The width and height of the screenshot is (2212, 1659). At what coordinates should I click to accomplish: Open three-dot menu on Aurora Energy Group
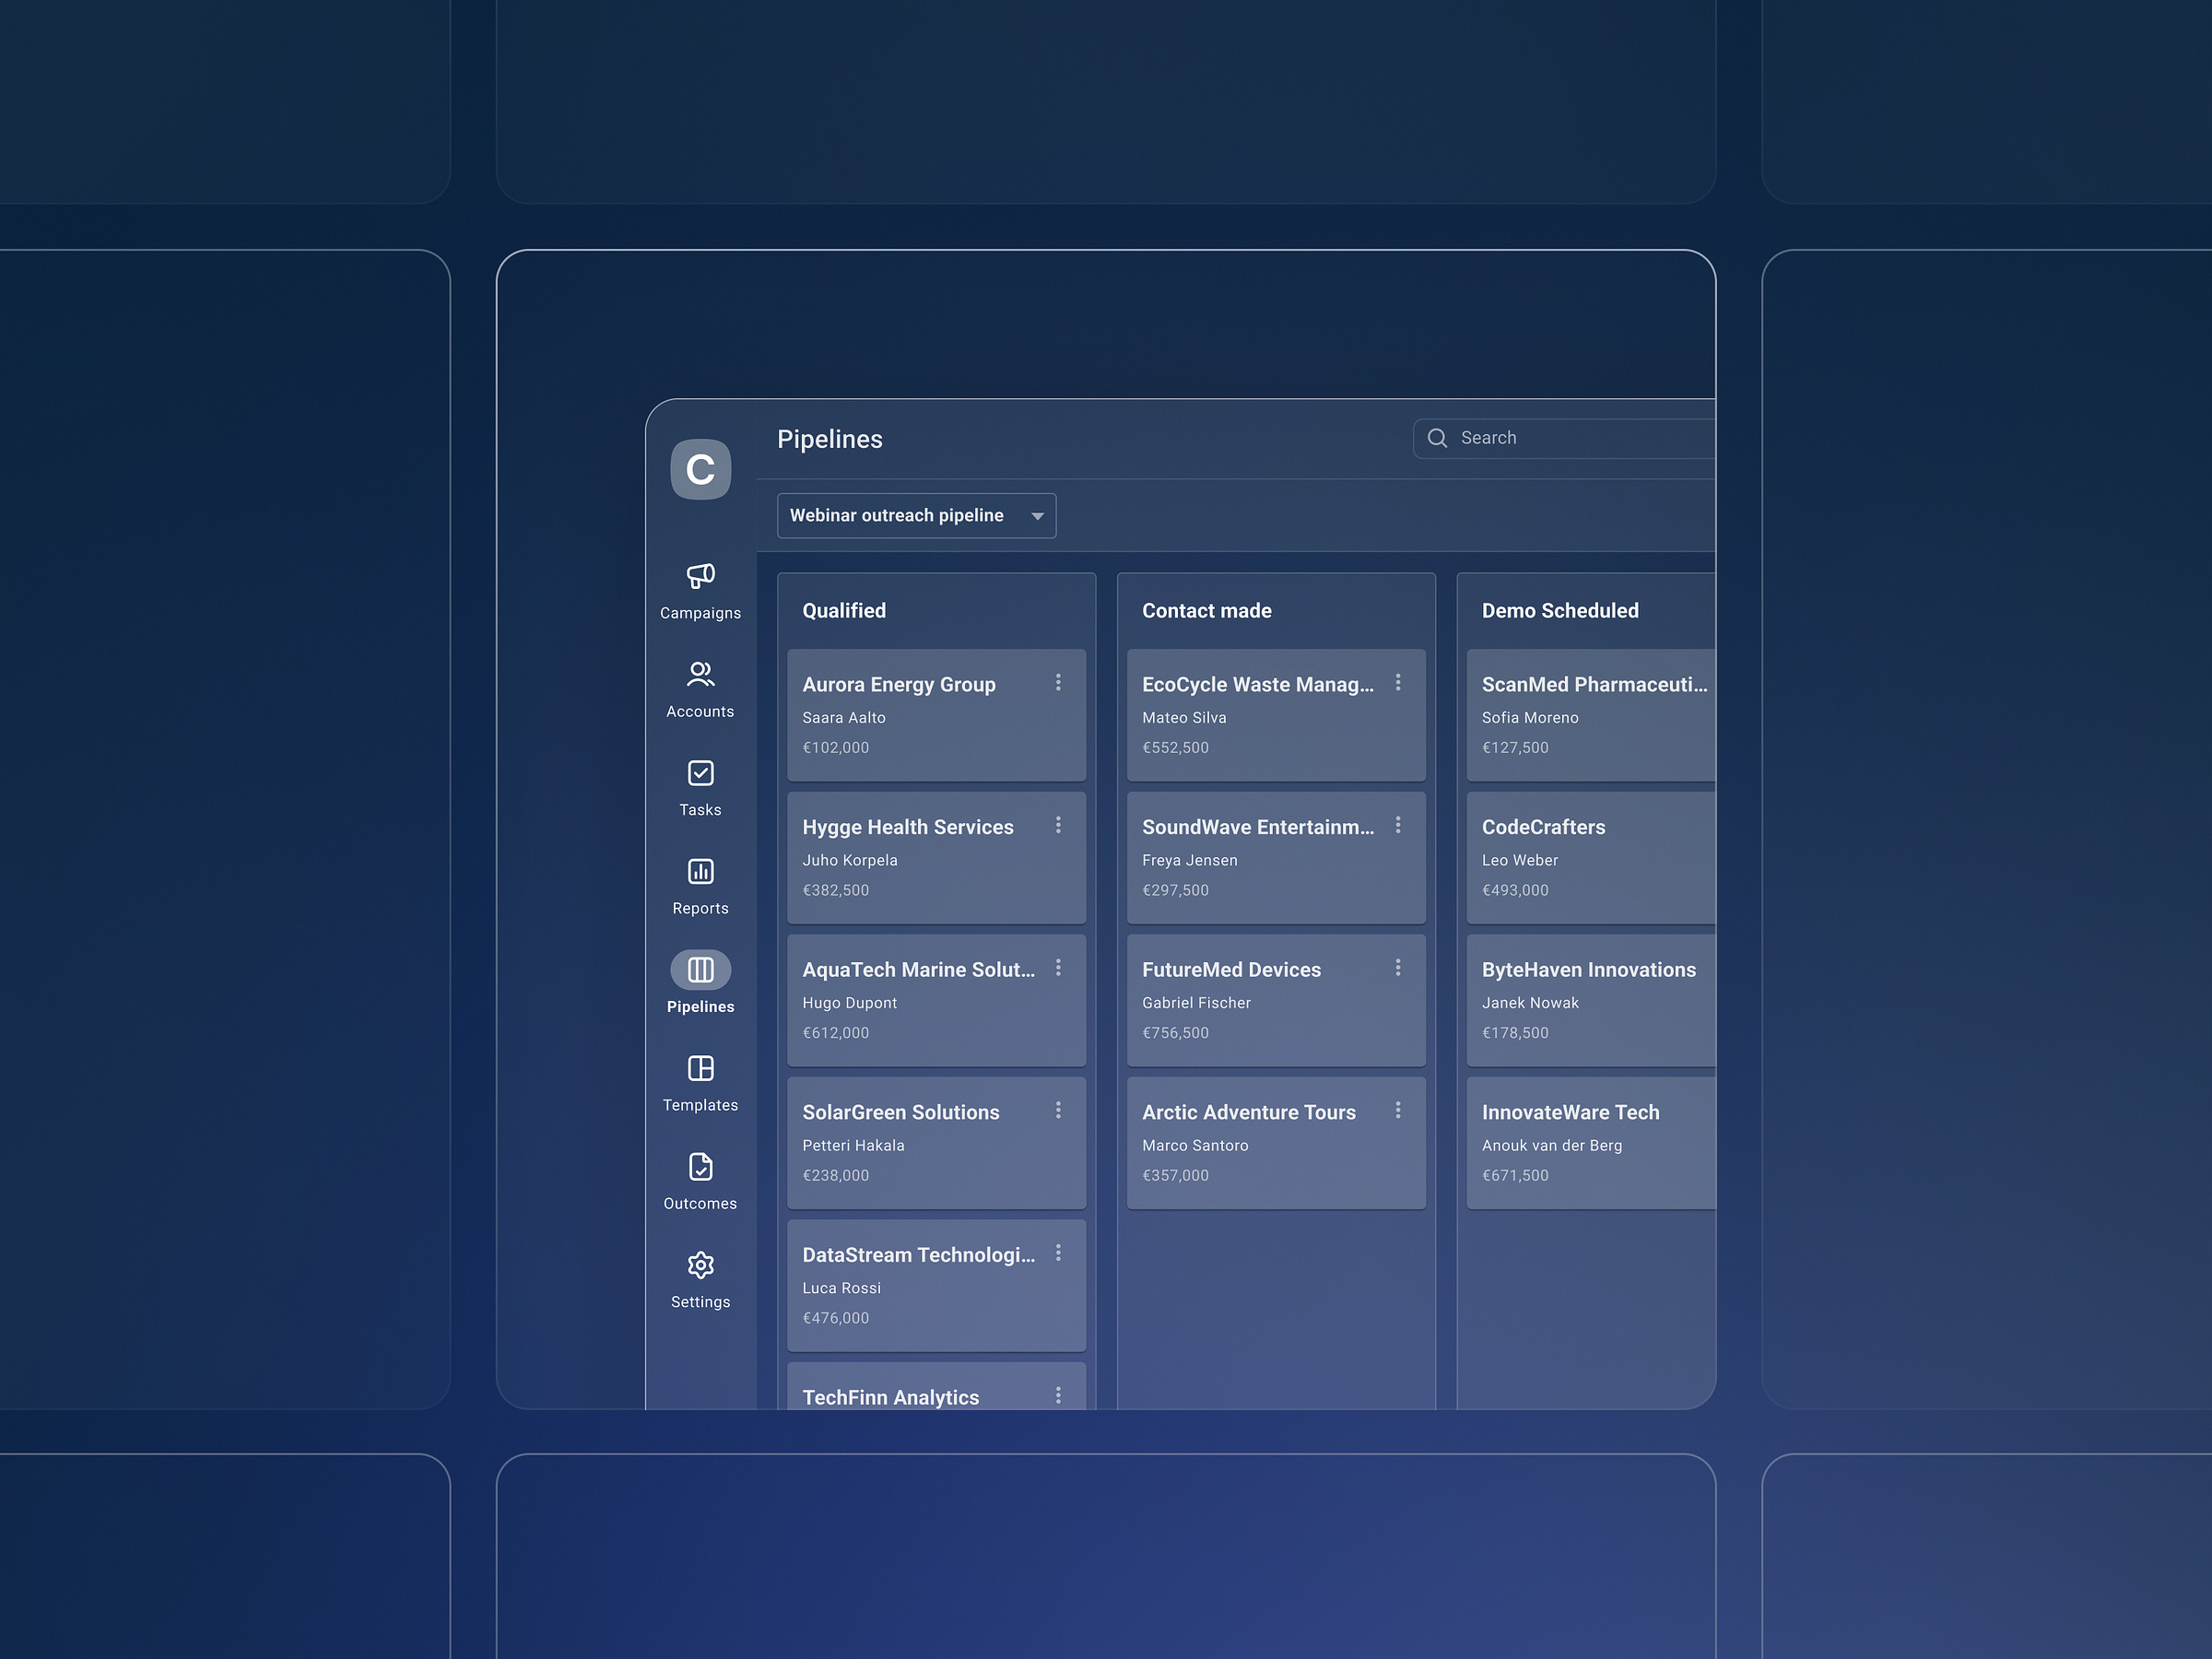tap(1059, 683)
